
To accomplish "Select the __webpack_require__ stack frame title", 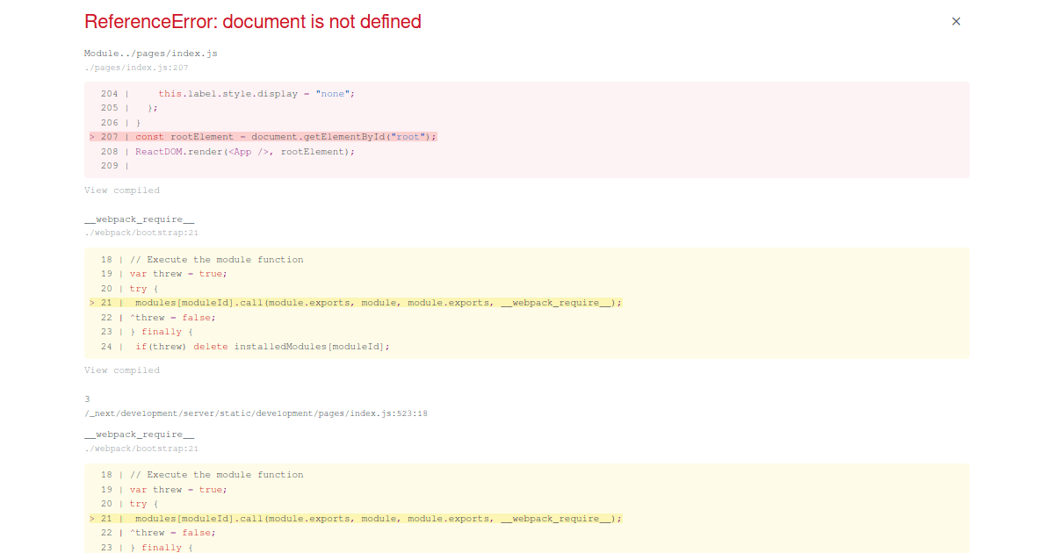I will tap(138, 219).
